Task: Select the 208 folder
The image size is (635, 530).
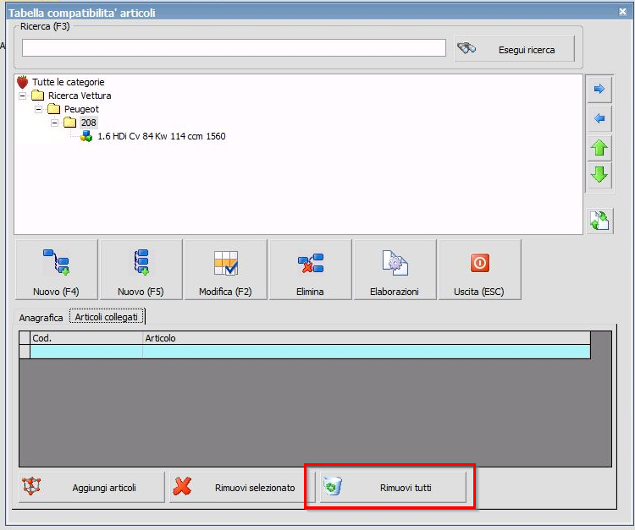Action: point(88,123)
